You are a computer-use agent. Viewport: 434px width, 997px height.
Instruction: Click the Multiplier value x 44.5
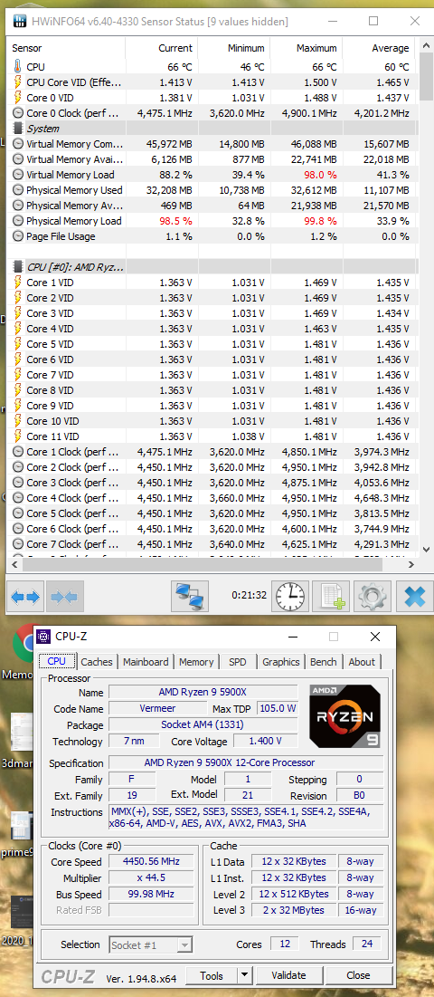click(149, 877)
